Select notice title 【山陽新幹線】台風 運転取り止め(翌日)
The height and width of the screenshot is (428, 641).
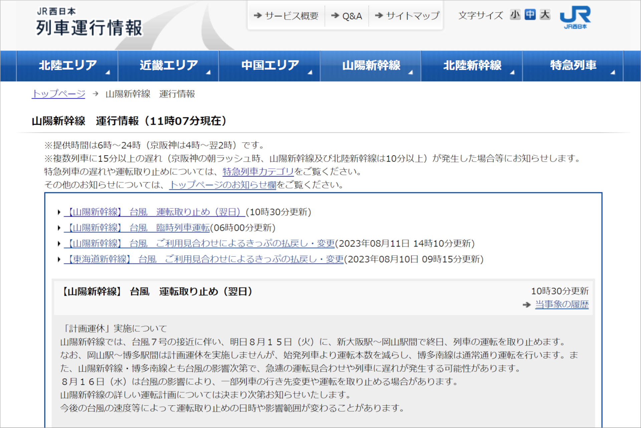[x=156, y=292]
